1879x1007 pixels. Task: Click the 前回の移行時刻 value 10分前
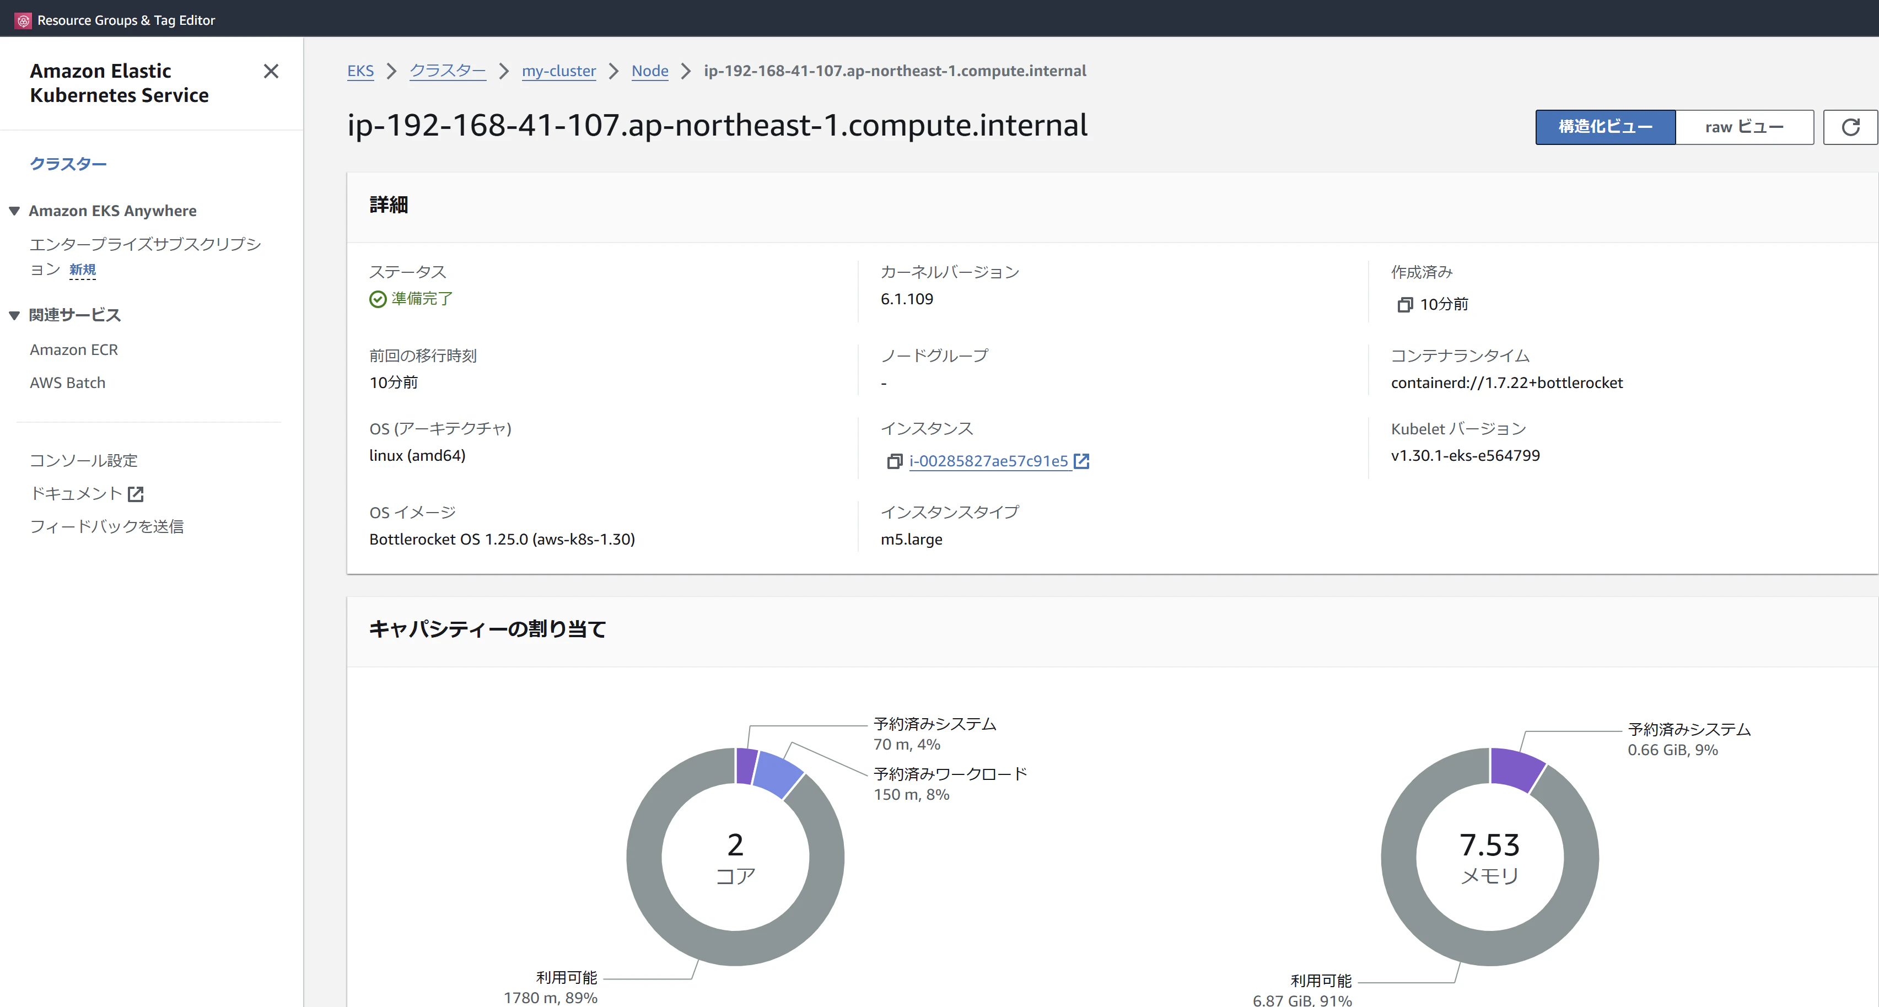pos(393,383)
